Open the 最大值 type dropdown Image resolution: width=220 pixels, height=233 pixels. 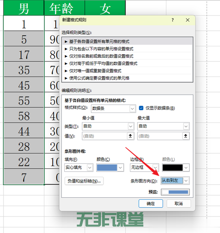(163, 126)
